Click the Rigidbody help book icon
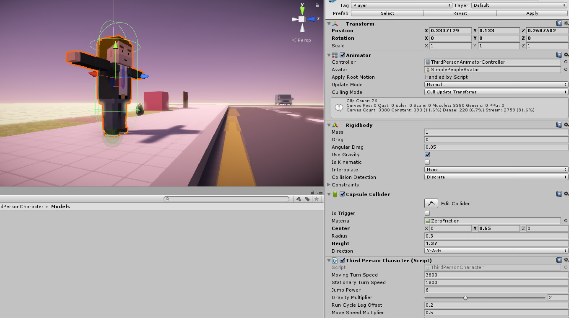 coord(559,125)
